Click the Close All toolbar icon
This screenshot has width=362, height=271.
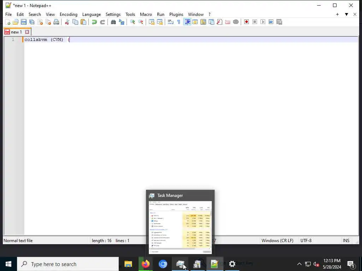click(48, 22)
